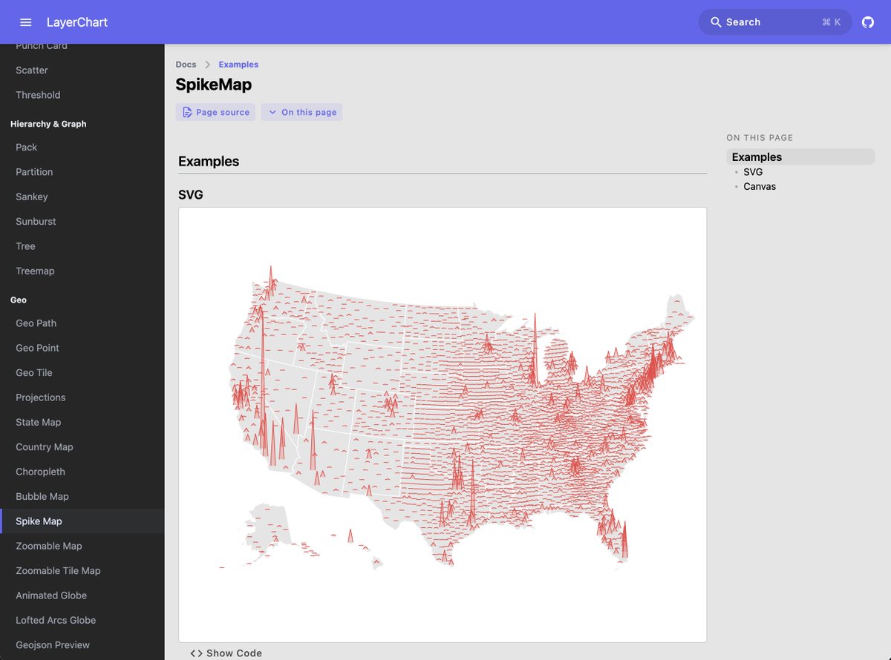The height and width of the screenshot is (660, 891).
Task: Open the GitHub repository icon
Action: tap(868, 22)
